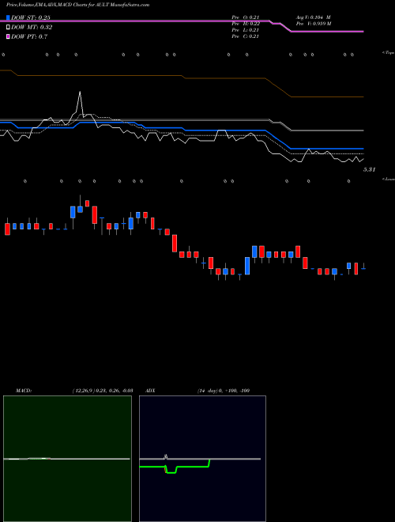Click the 'Avg V: 0.104 M' volume text
Image resolution: width=395 pixels, height=522 pixels.
pyautogui.click(x=314, y=17)
